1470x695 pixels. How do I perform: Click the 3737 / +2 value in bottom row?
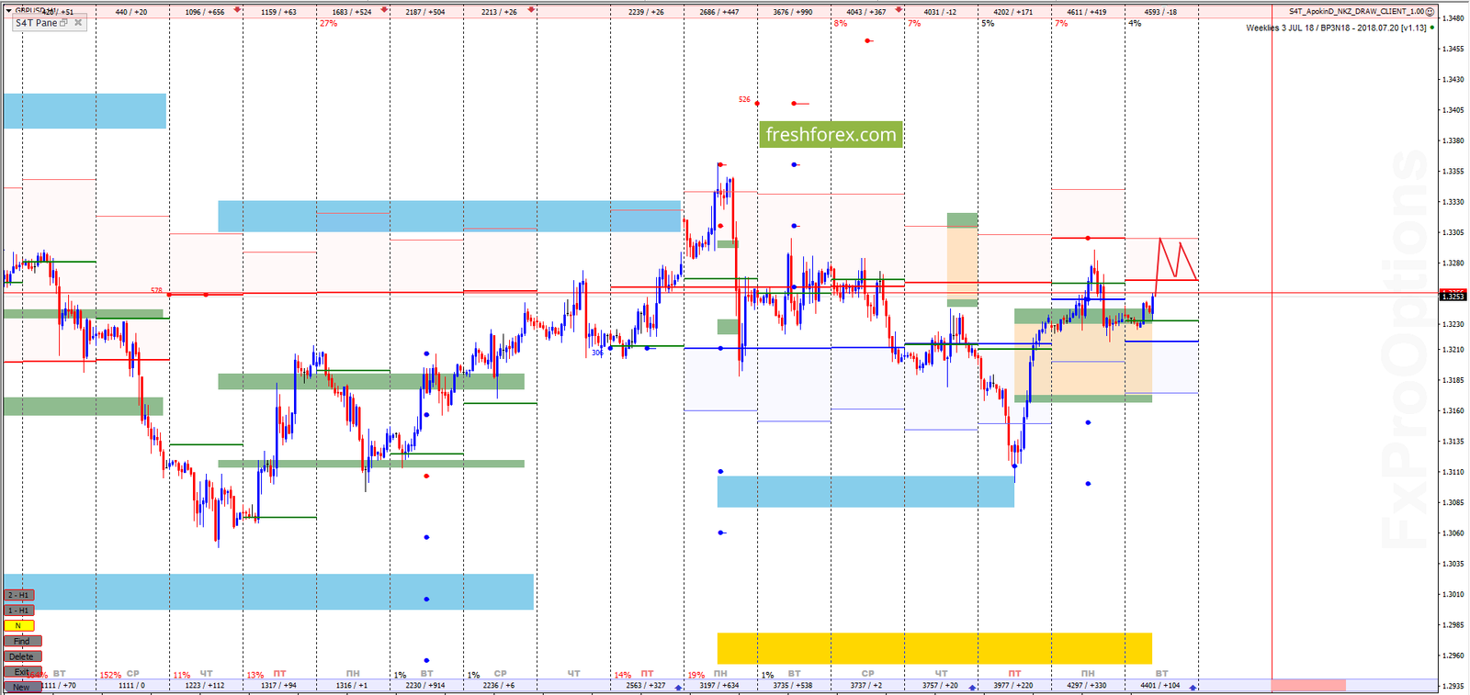(866, 686)
